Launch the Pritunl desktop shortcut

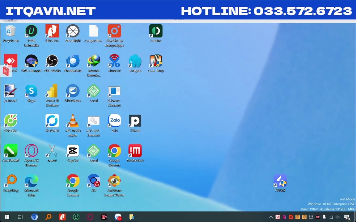click(135, 123)
